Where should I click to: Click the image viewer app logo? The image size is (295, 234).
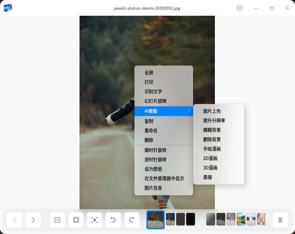[x=8, y=8]
